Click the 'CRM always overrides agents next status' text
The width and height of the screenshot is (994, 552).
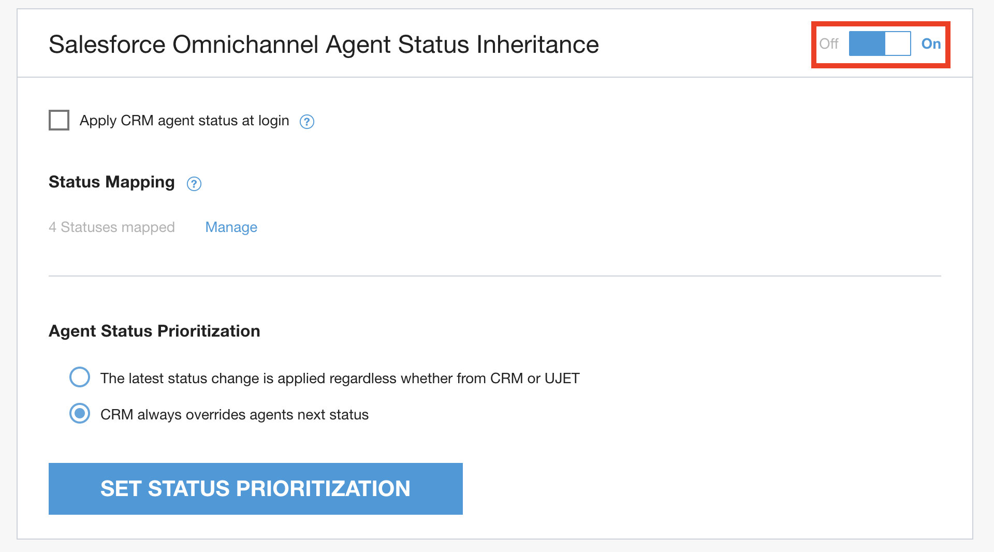point(234,415)
